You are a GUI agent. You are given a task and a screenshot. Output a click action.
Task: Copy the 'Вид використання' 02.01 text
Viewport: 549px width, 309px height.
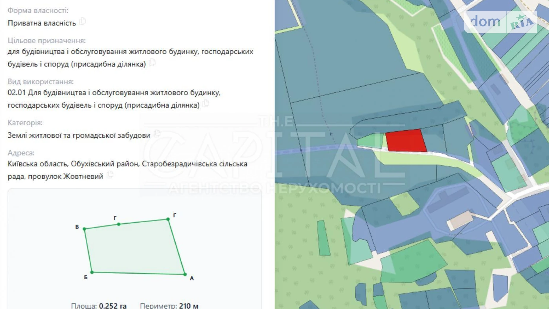click(206, 104)
